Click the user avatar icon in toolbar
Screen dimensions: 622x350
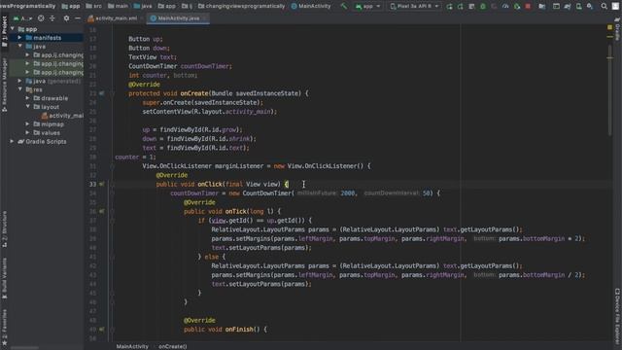point(615,7)
